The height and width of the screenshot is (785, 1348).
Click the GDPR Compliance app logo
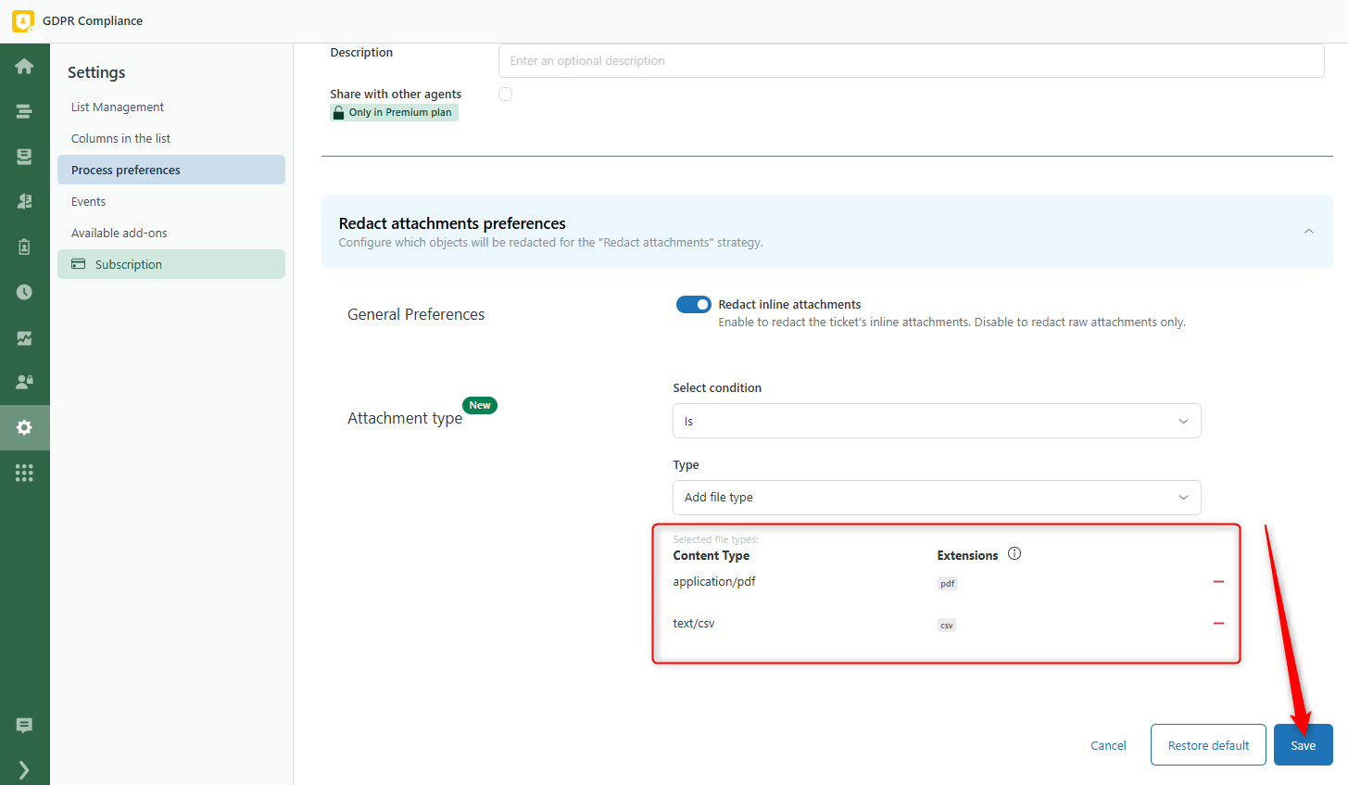[23, 20]
